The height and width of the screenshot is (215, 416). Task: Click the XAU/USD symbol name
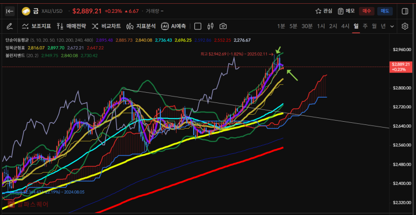52,11
